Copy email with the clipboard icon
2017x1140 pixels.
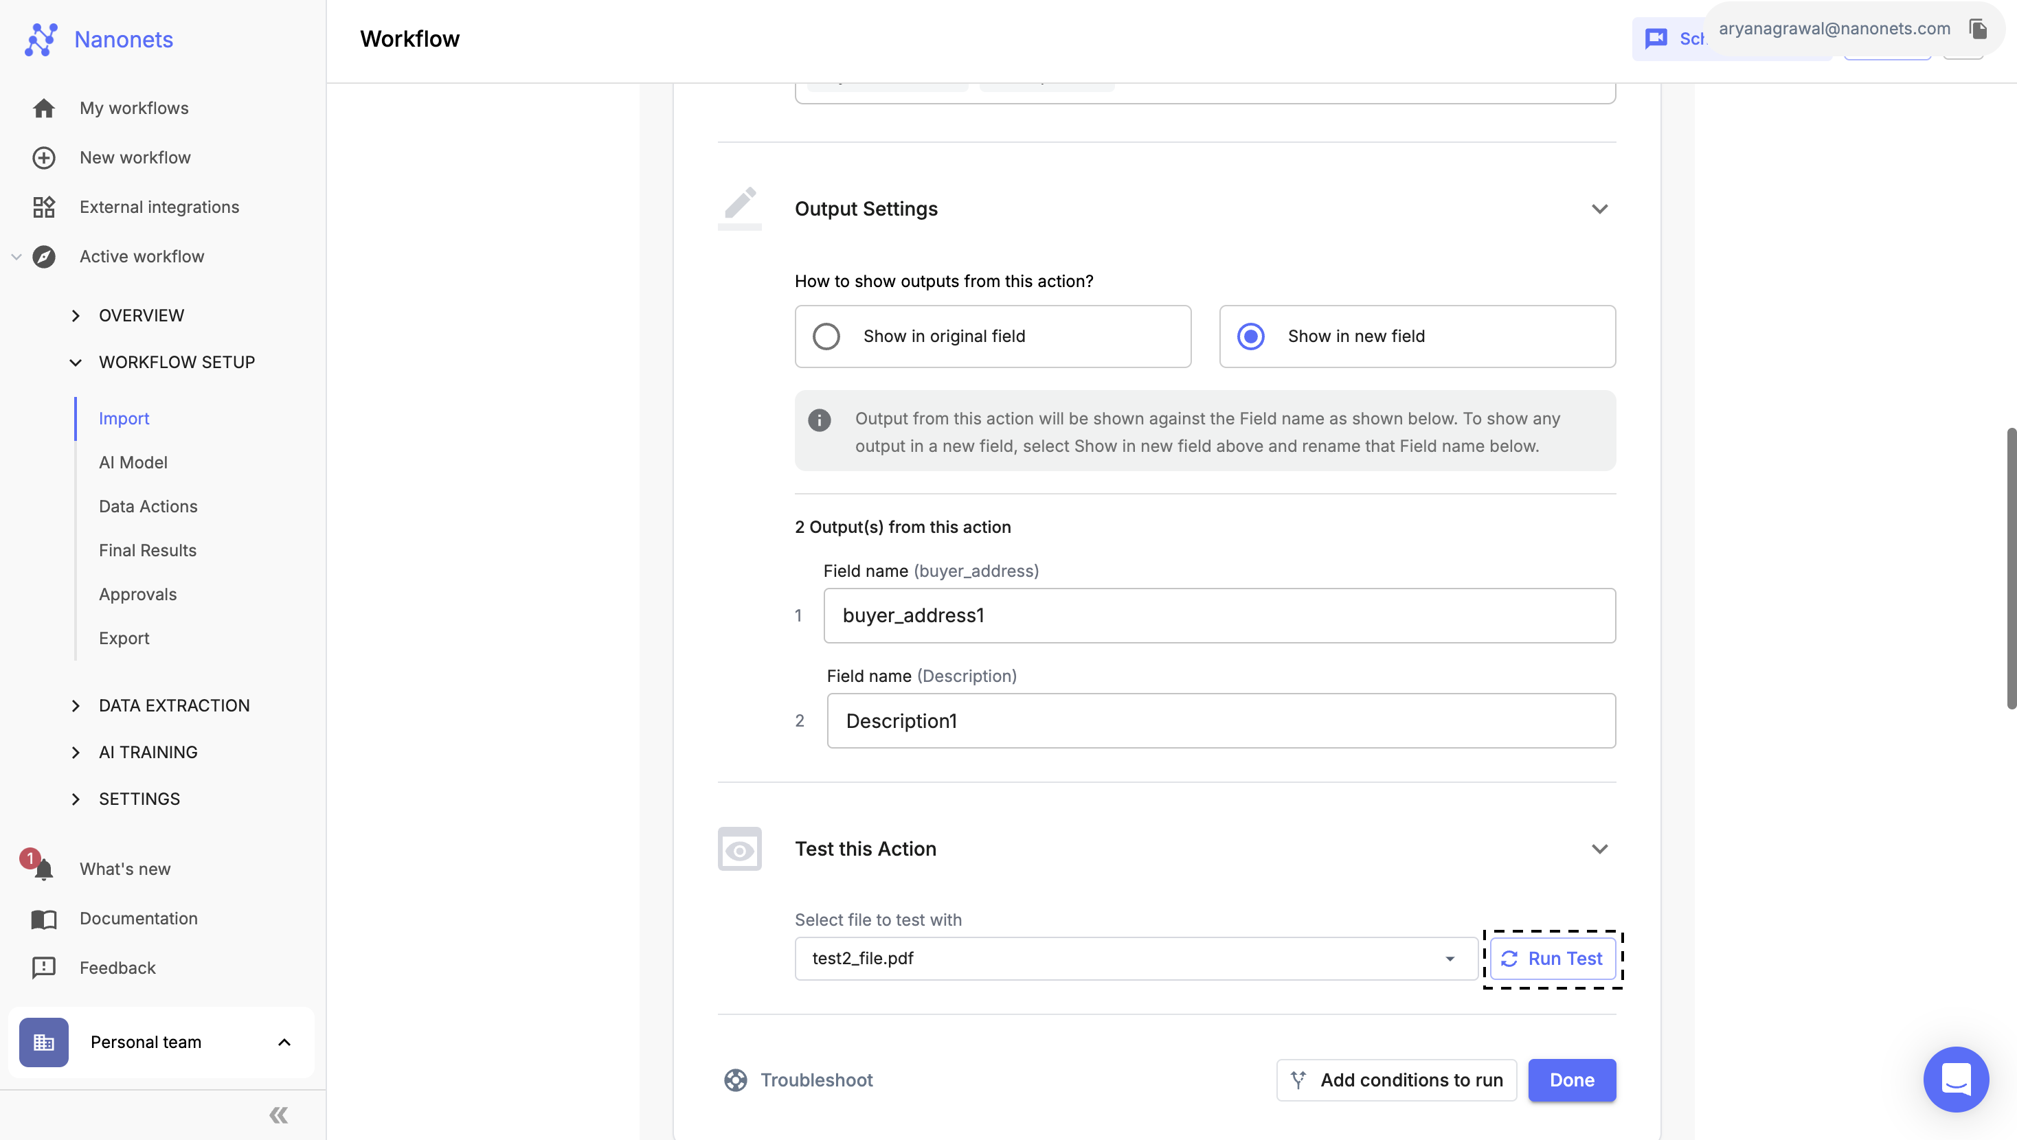tap(1978, 29)
